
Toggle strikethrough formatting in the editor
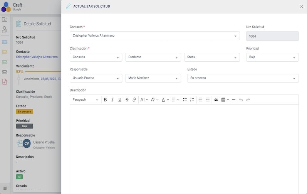pyautogui.click(x=127, y=100)
